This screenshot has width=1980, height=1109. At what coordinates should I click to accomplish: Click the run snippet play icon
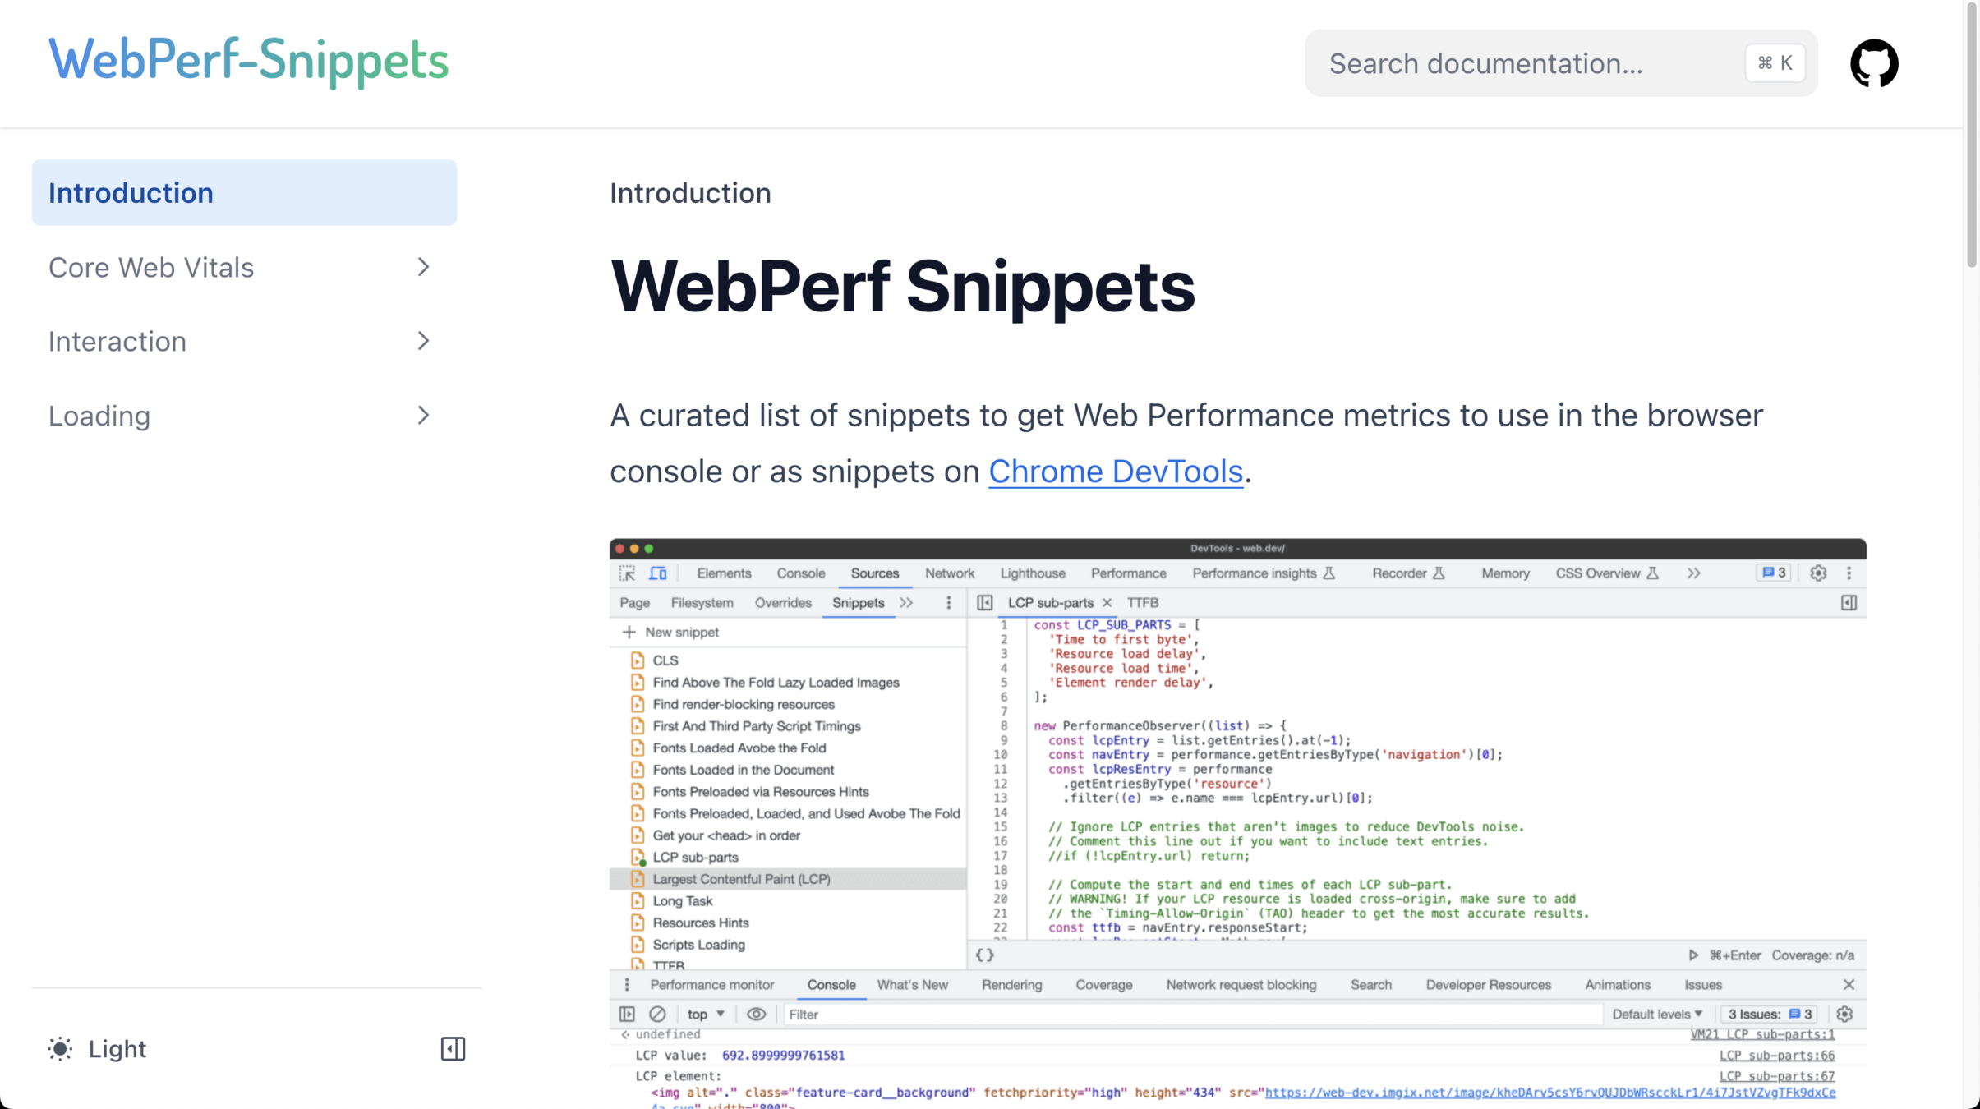tap(1693, 955)
